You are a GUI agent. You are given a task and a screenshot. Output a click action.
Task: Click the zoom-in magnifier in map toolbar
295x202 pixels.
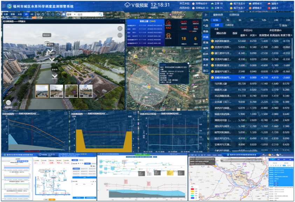[x=48, y=15]
